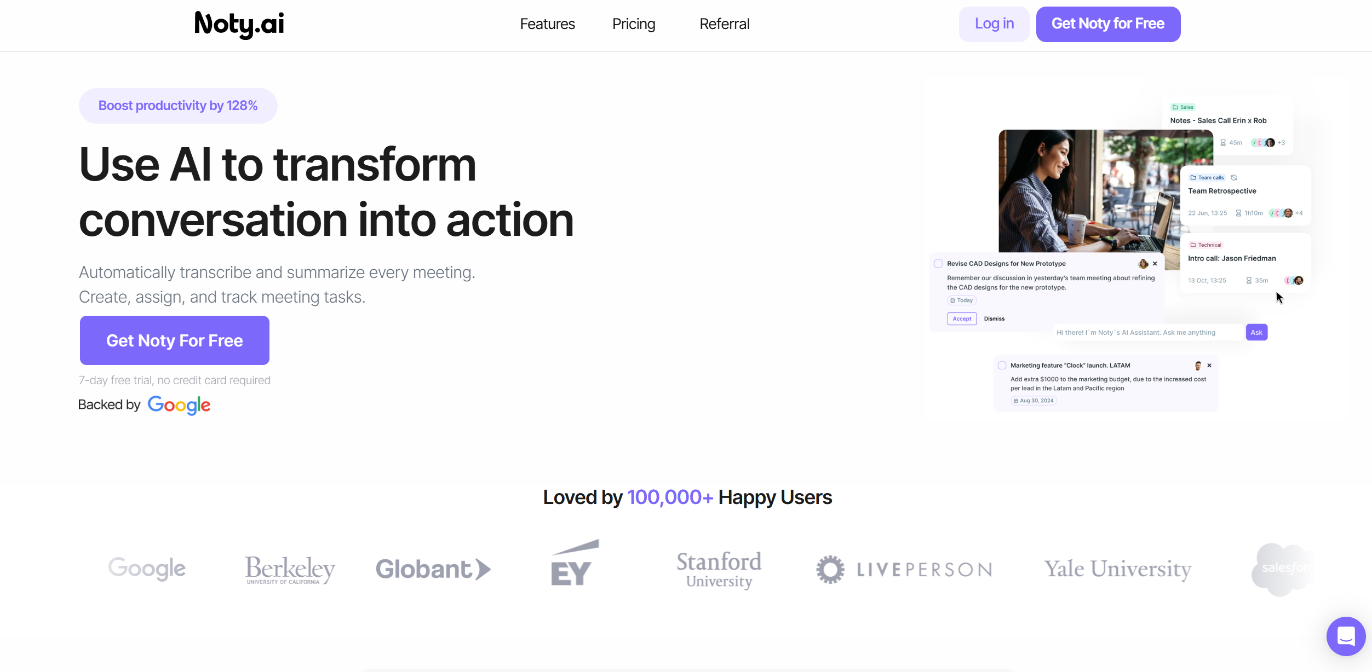Click the Sales folder tag
The height and width of the screenshot is (672, 1372).
coord(1183,107)
